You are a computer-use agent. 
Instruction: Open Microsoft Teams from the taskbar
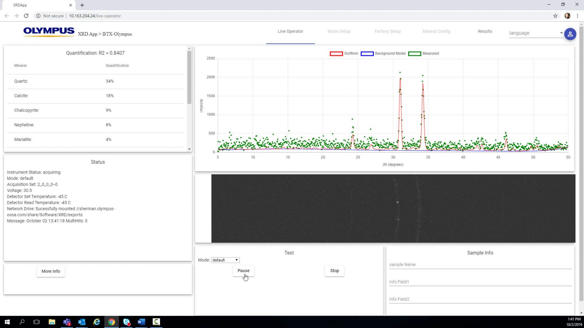tap(67, 322)
